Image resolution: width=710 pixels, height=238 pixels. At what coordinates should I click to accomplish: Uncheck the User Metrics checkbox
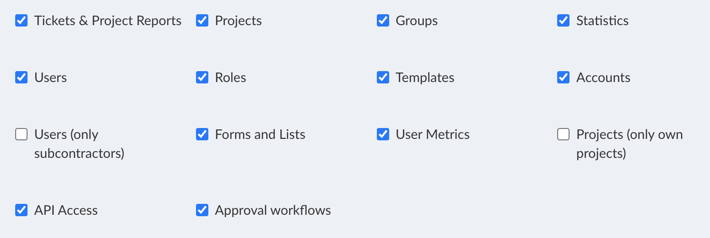(383, 135)
